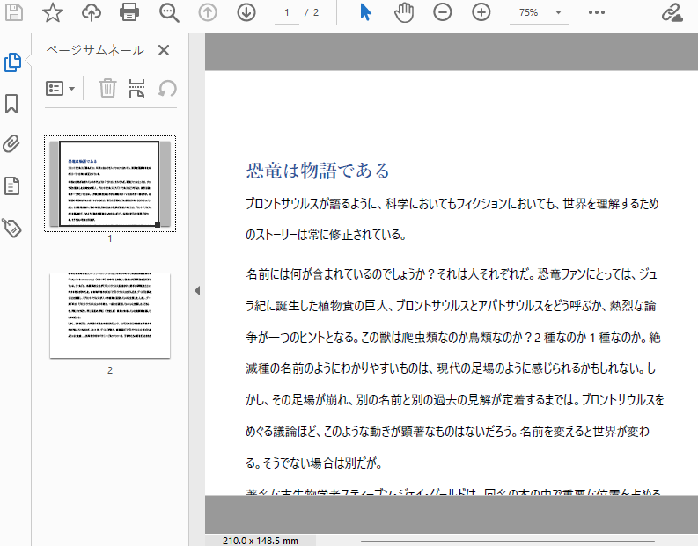Close the ページサムネール panel
This screenshot has width=698, height=546.
tap(164, 50)
